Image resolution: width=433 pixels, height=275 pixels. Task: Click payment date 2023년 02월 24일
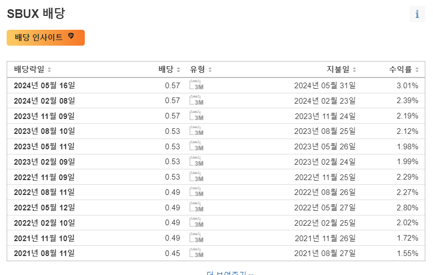click(325, 162)
